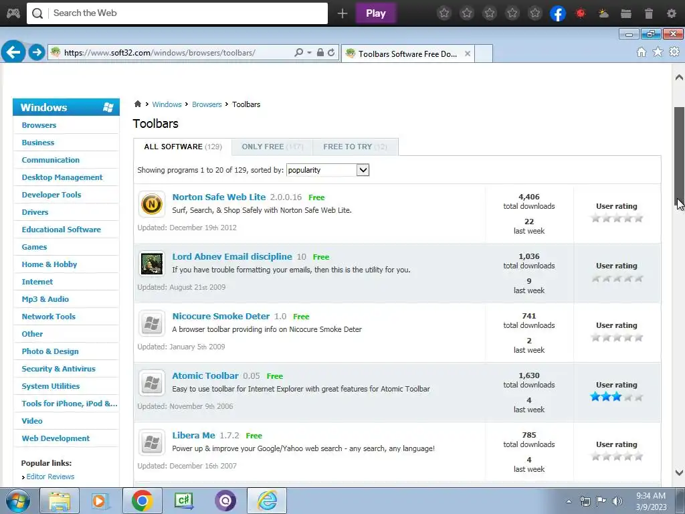
Task: Click the Atomic Toolbar user rating stars
Action: tap(616, 397)
